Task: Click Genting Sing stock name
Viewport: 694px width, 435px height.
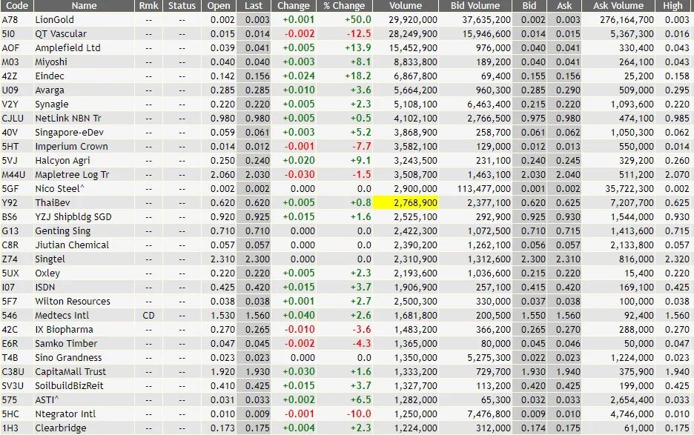Action: (x=63, y=231)
